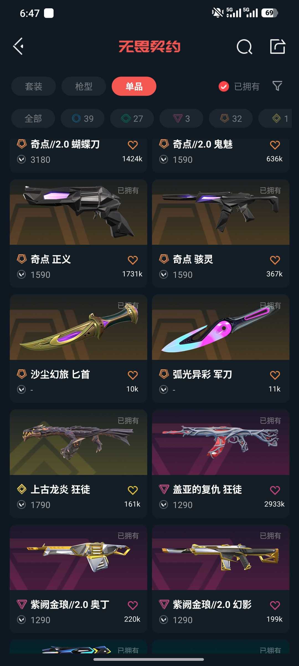Open 奇点 正义 revolver thumbnail
This screenshot has height=666, width=299.
[x=78, y=212]
